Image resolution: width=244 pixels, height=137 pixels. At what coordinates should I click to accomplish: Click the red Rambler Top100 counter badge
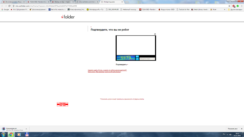point(63,104)
